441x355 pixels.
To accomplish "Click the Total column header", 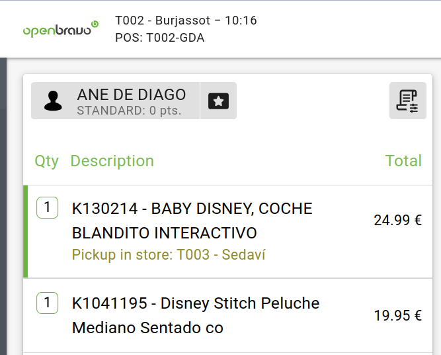I will (x=403, y=161).
